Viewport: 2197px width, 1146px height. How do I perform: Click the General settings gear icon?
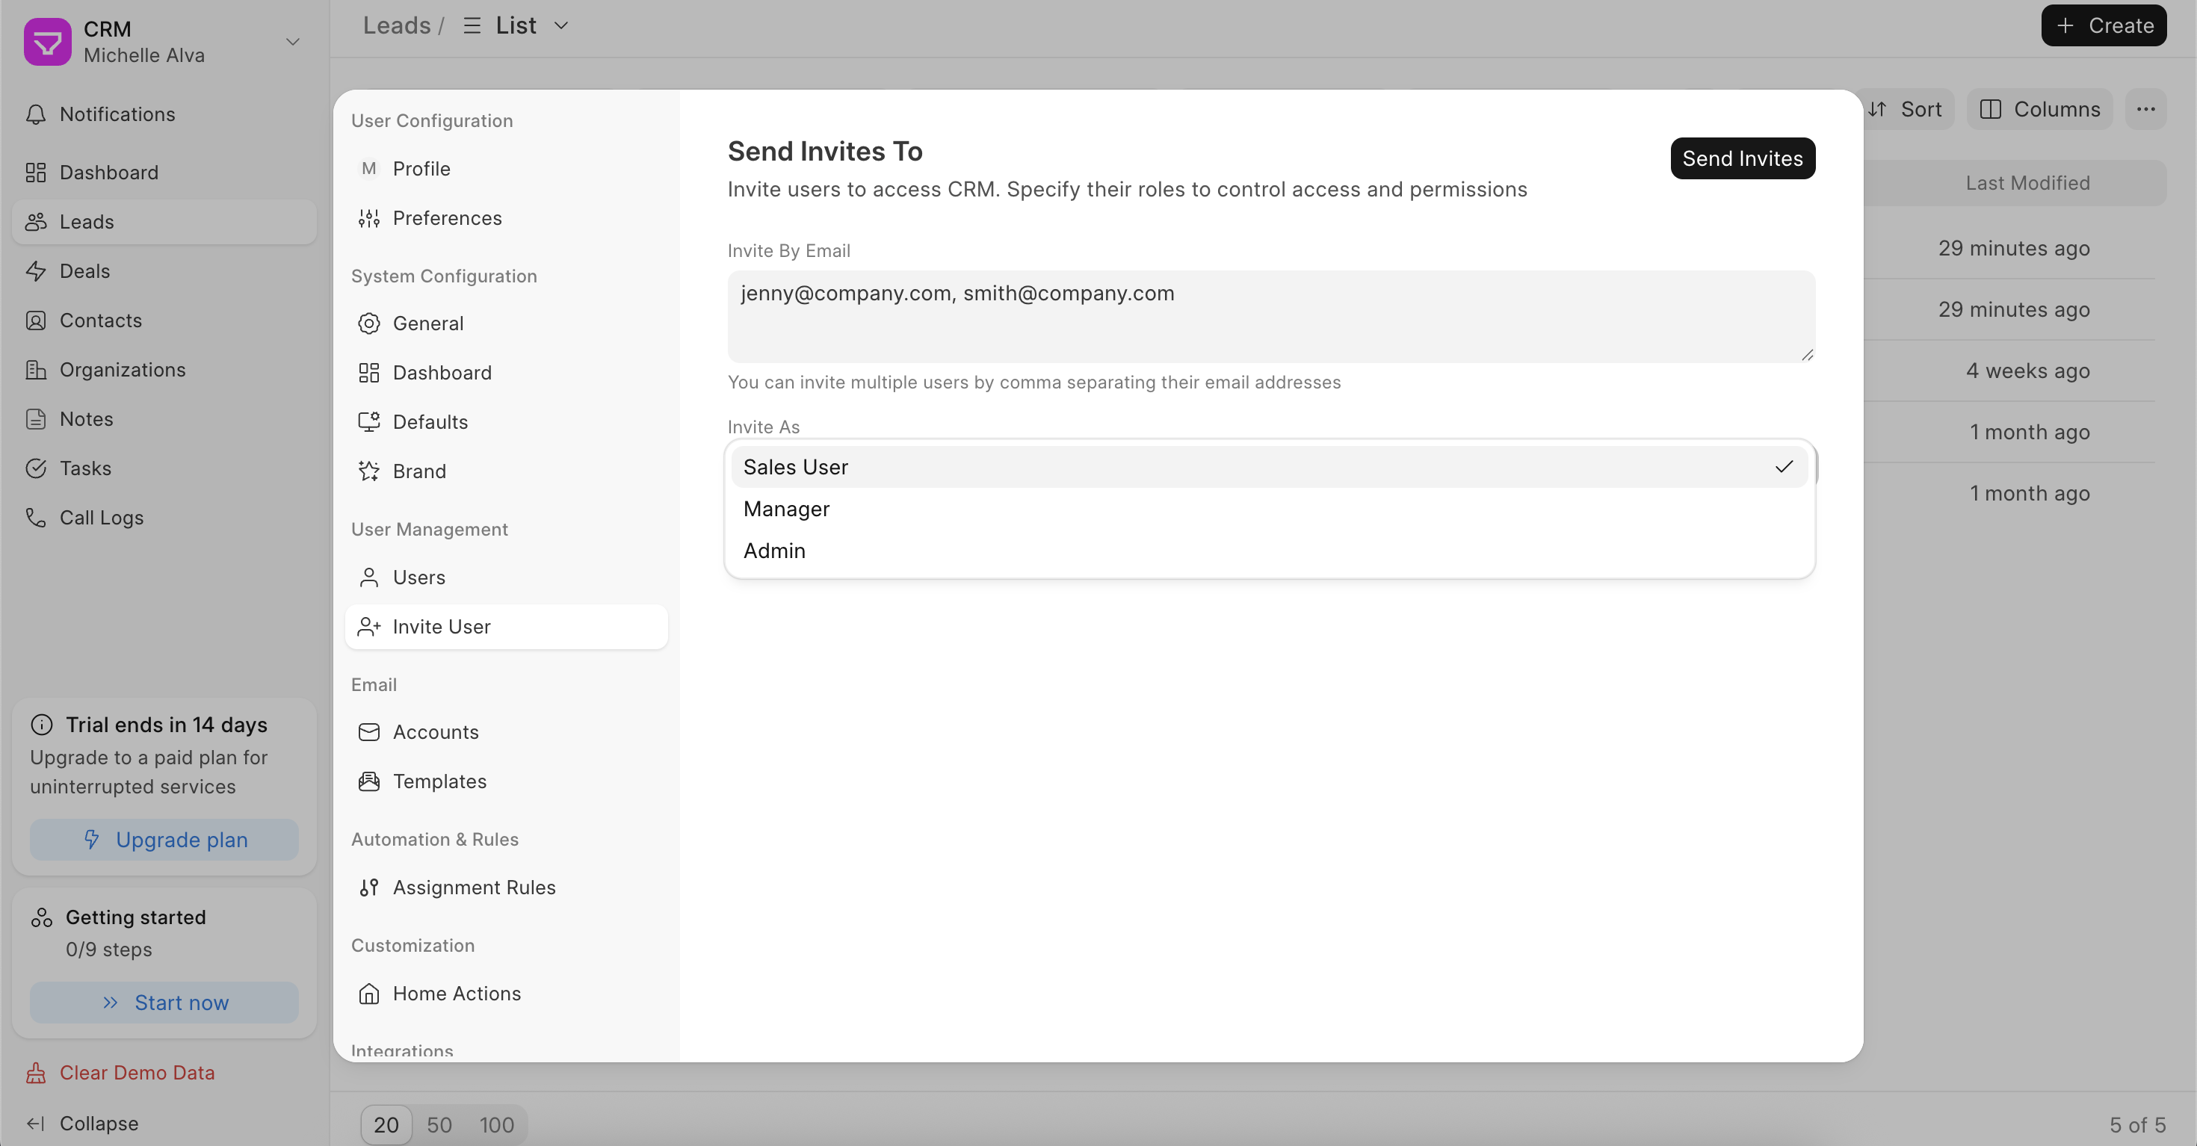(368, 323)
